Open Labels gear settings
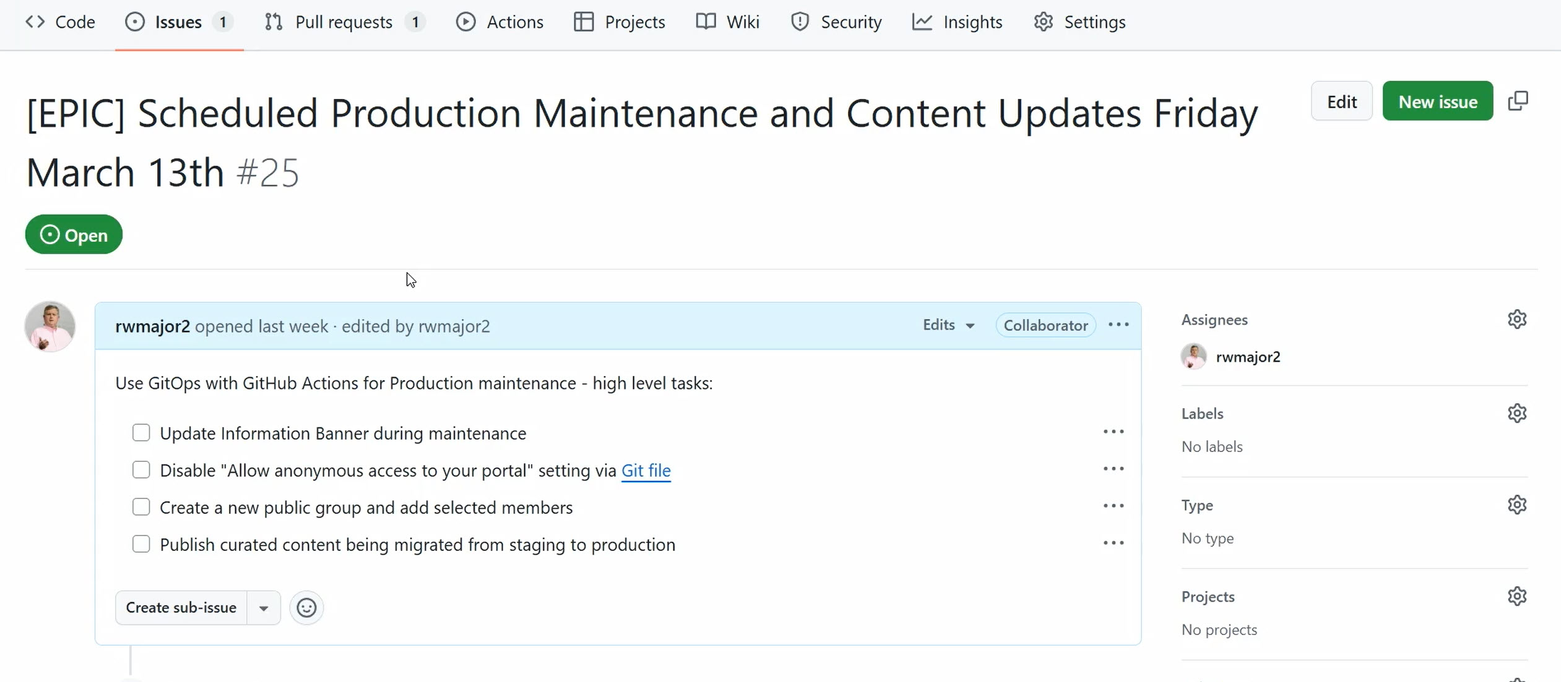 coord(1516,413)
